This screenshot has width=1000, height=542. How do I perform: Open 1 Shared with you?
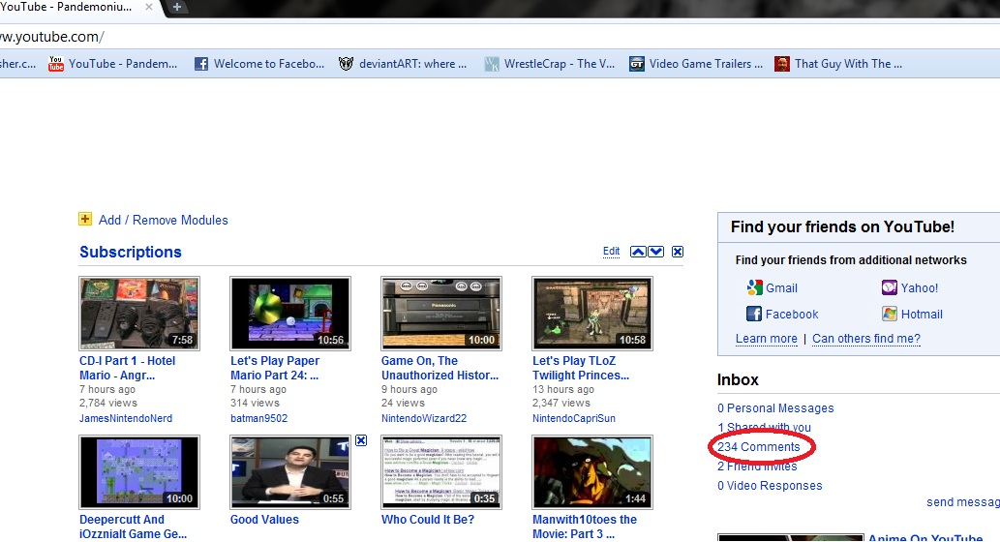click(x=764, y=427)
